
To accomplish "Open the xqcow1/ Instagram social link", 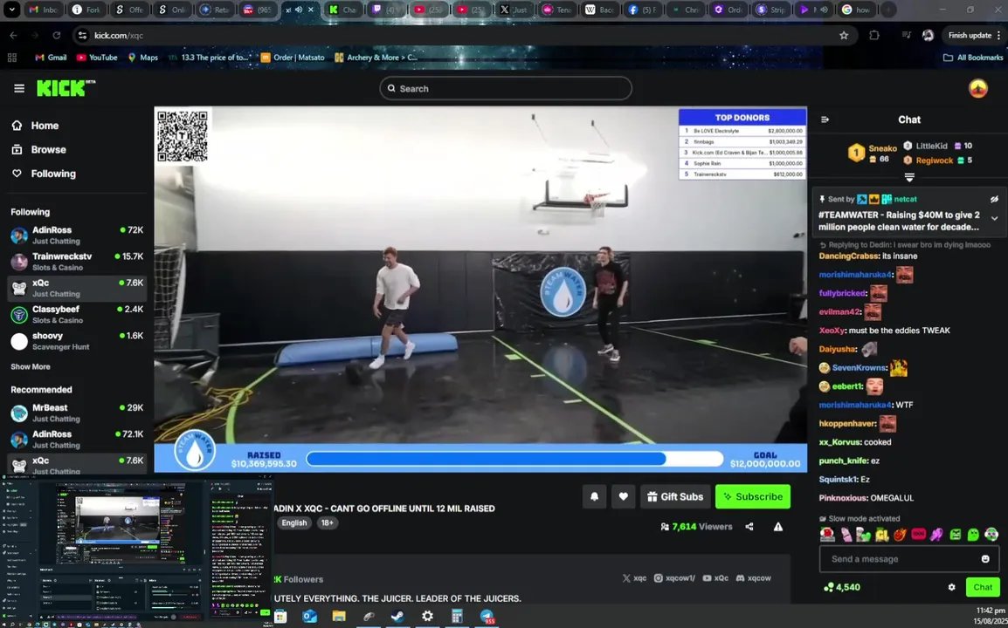I will click(x=674, y=578).
